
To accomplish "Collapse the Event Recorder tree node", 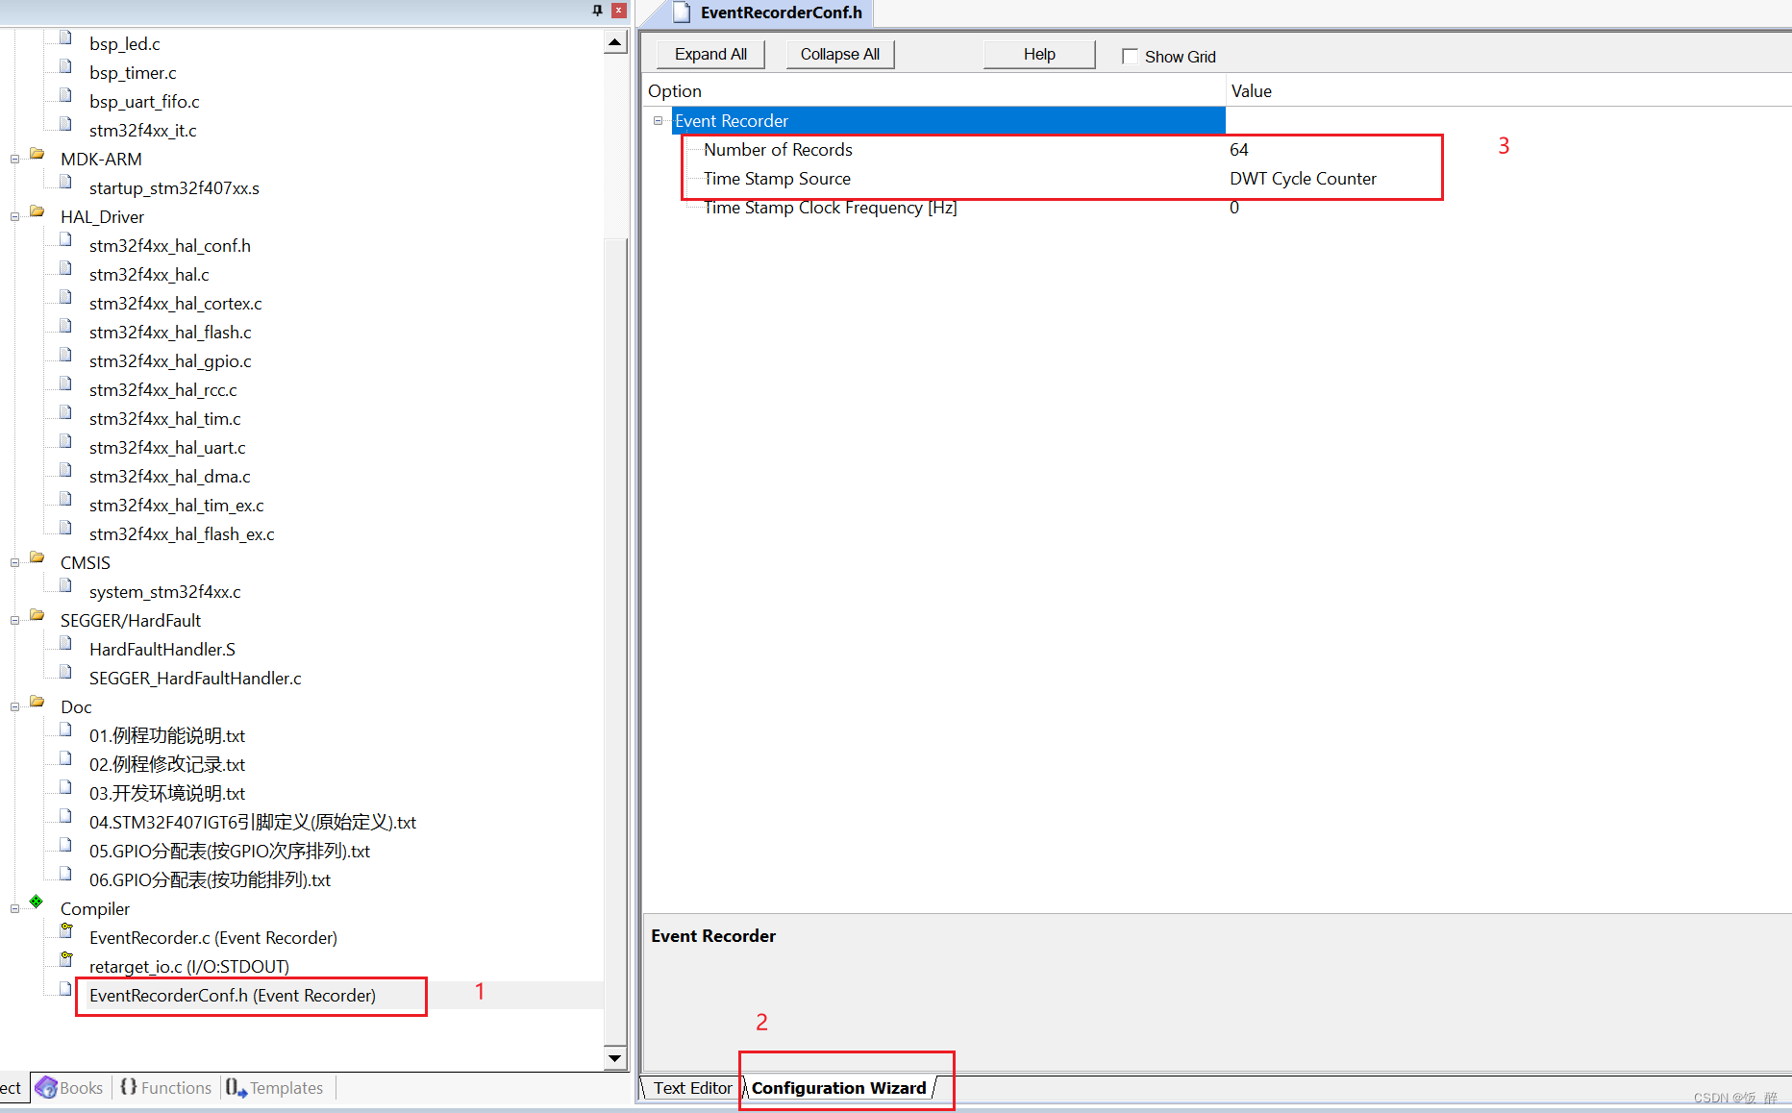I will tap(659, 120).
